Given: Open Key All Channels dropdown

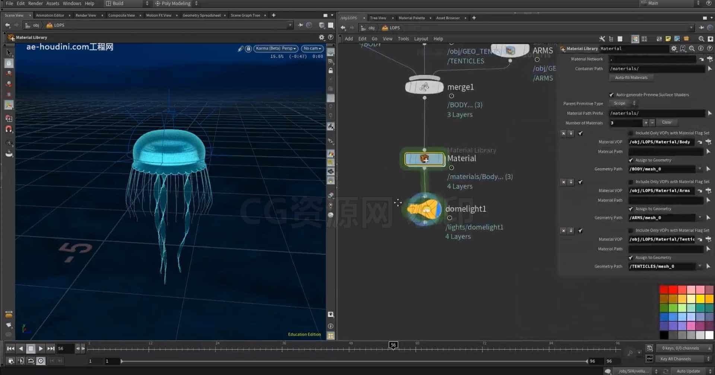Looking at the screenshot, I should [684, 359].
